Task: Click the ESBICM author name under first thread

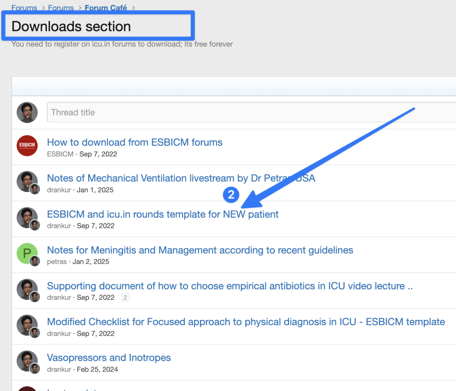Action: (x=60, y=154)
